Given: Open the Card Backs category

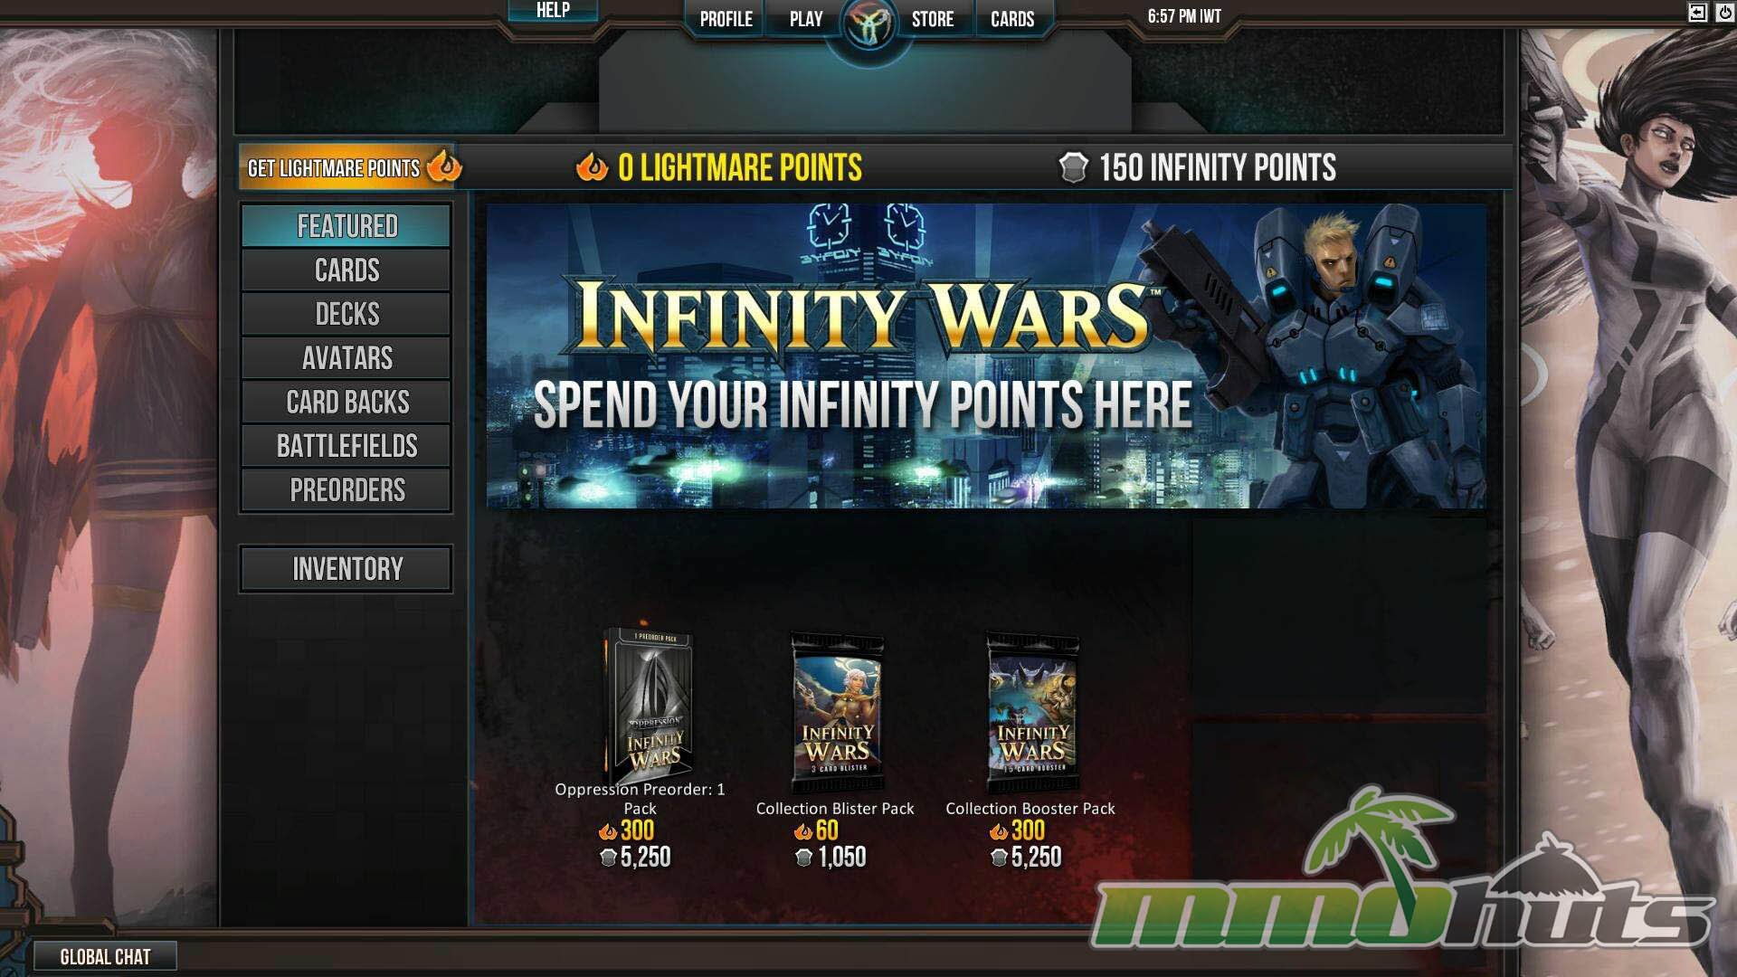Looking at the screenshot, I should tap(346, 402).
